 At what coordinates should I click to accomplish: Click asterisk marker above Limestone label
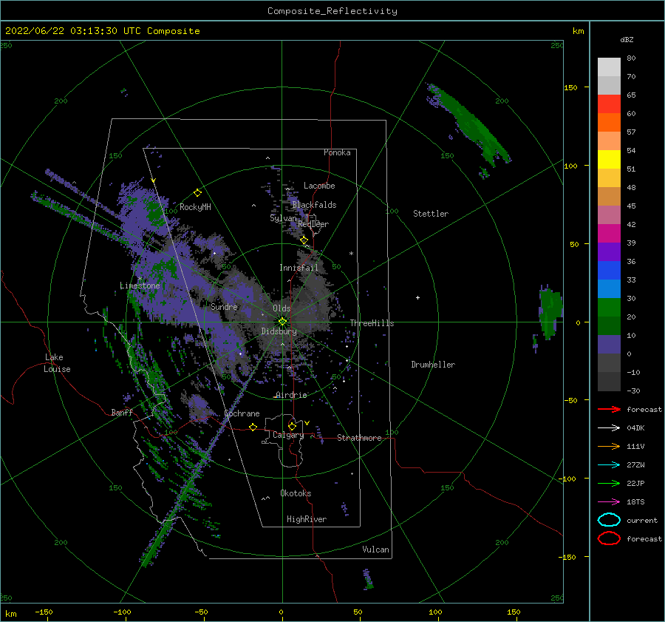140,279
